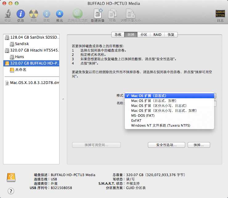Switch to the 分区 (Partition) tab

click(x=144, y=35)
